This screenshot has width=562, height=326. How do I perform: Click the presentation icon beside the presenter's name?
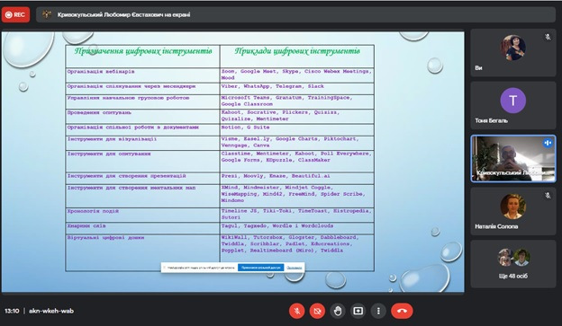point(47,14)
